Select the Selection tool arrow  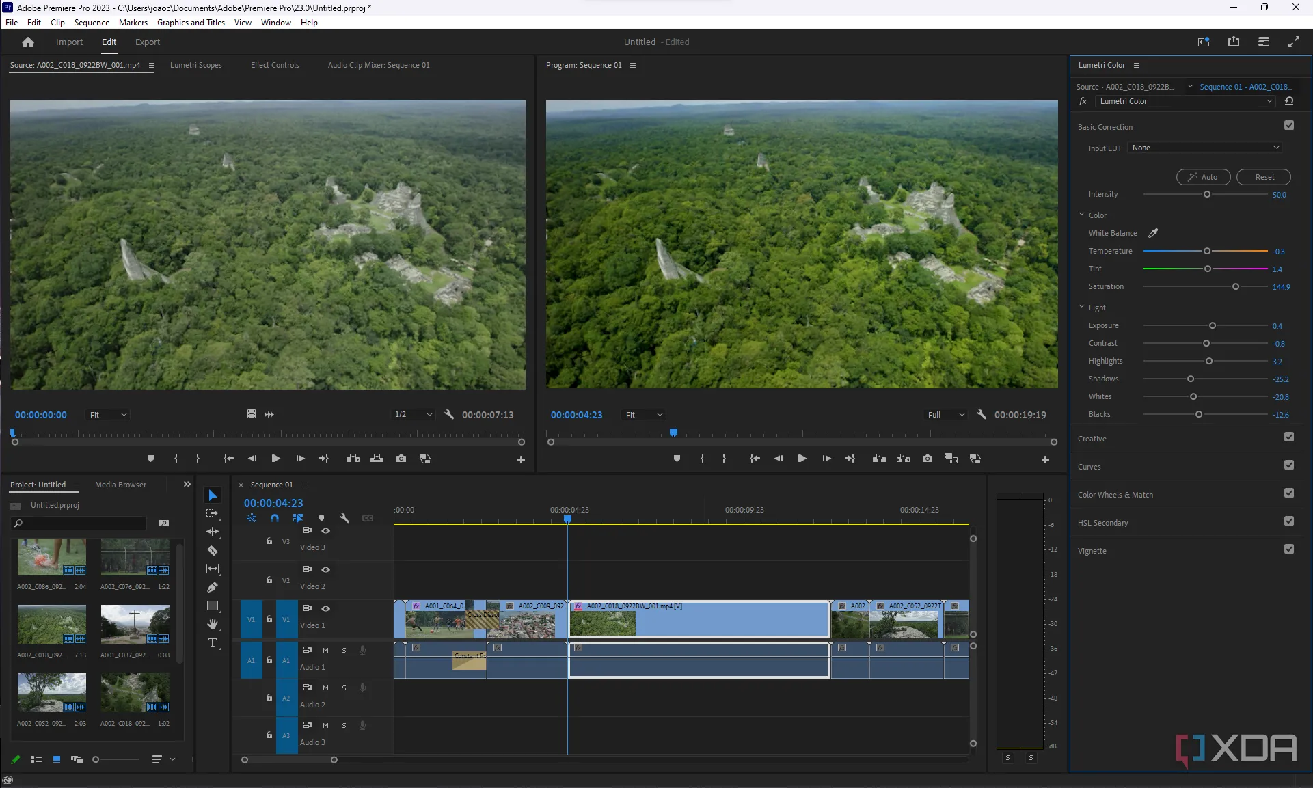point(213,495)
